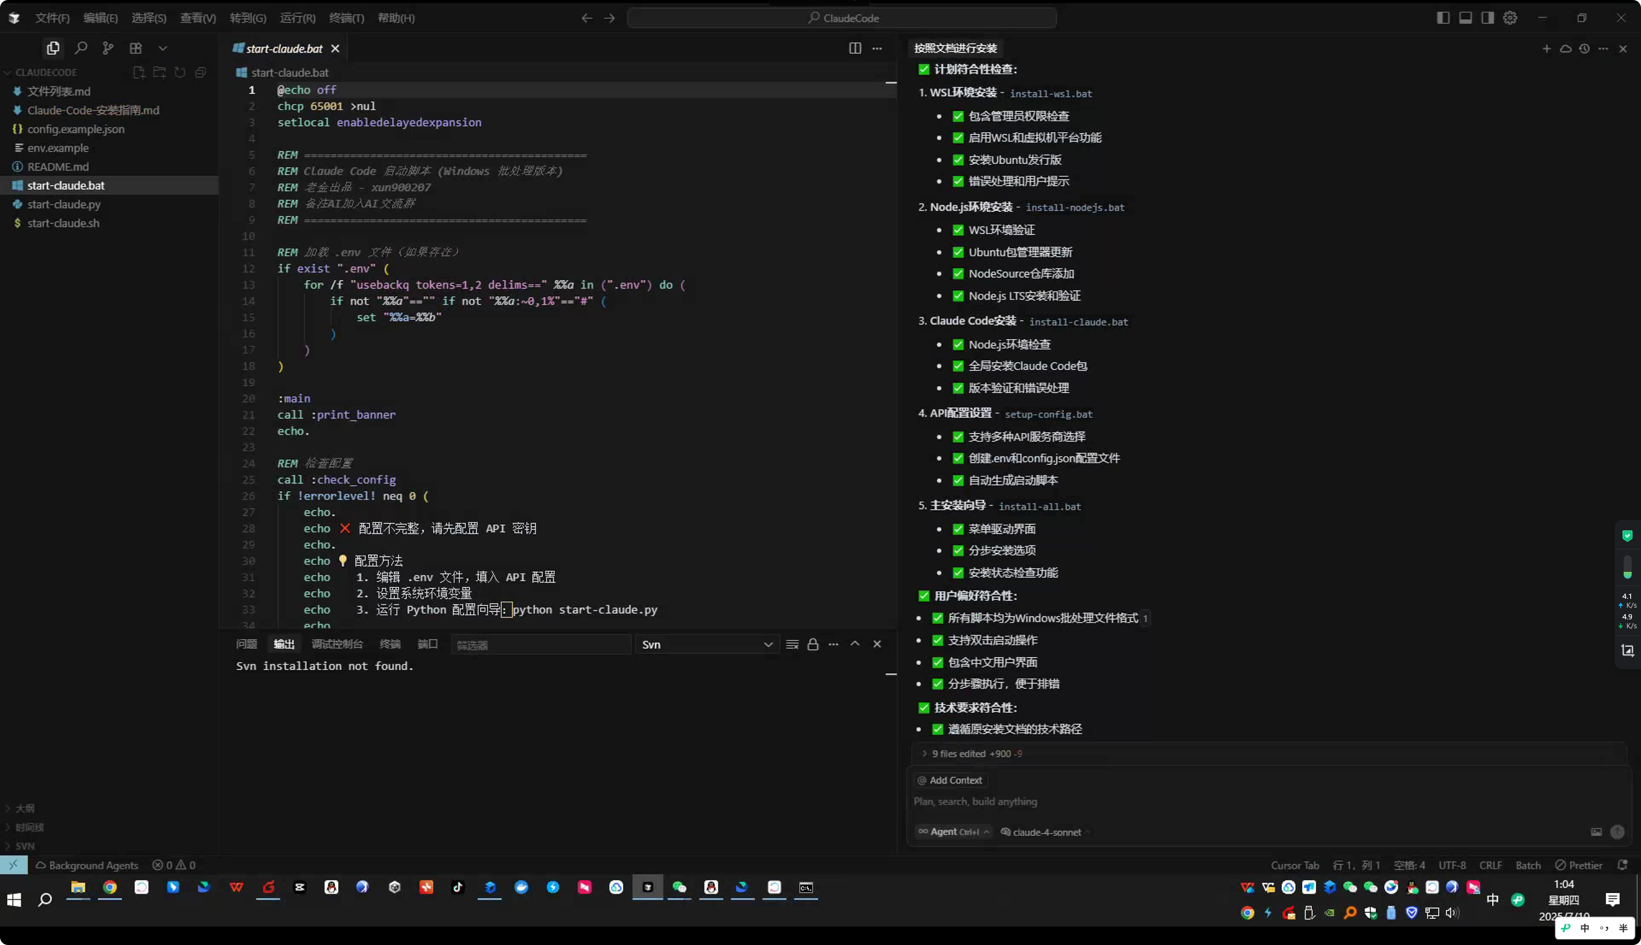
Task: Toggle the primary sidebar layout icon
Action: click(x=1443, y=17)
